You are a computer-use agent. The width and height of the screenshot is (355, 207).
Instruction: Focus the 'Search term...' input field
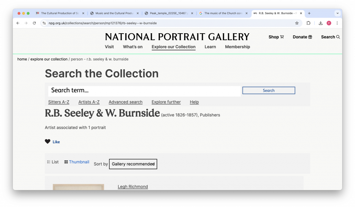145,90
